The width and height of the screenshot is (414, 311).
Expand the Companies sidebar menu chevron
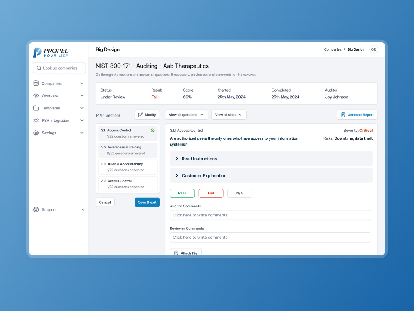pos(82,83)
